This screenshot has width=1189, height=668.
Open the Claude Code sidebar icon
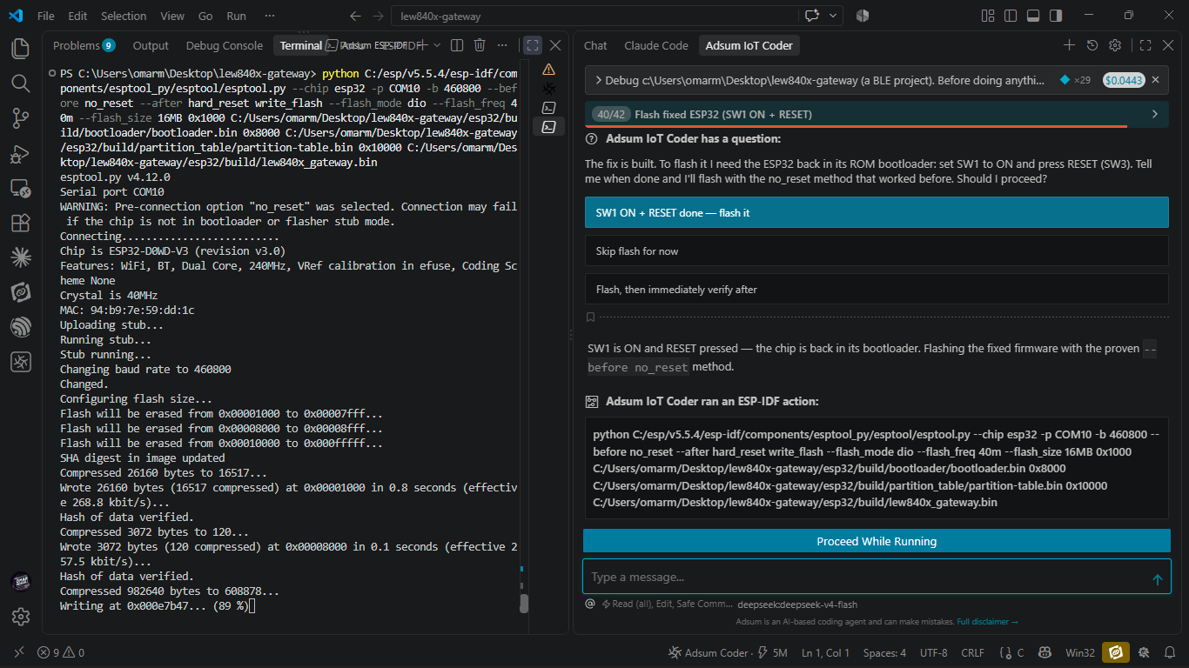(x=21, y=257)
